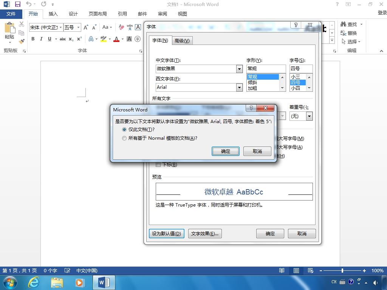The image size is (387, 290).
Task: Select 倾斜 in the font style list
Action: pos(263,83)
